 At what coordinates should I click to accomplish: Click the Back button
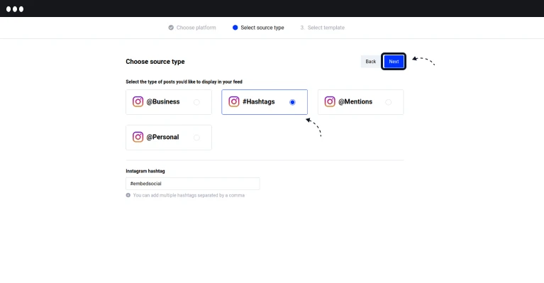click(370, 62)
